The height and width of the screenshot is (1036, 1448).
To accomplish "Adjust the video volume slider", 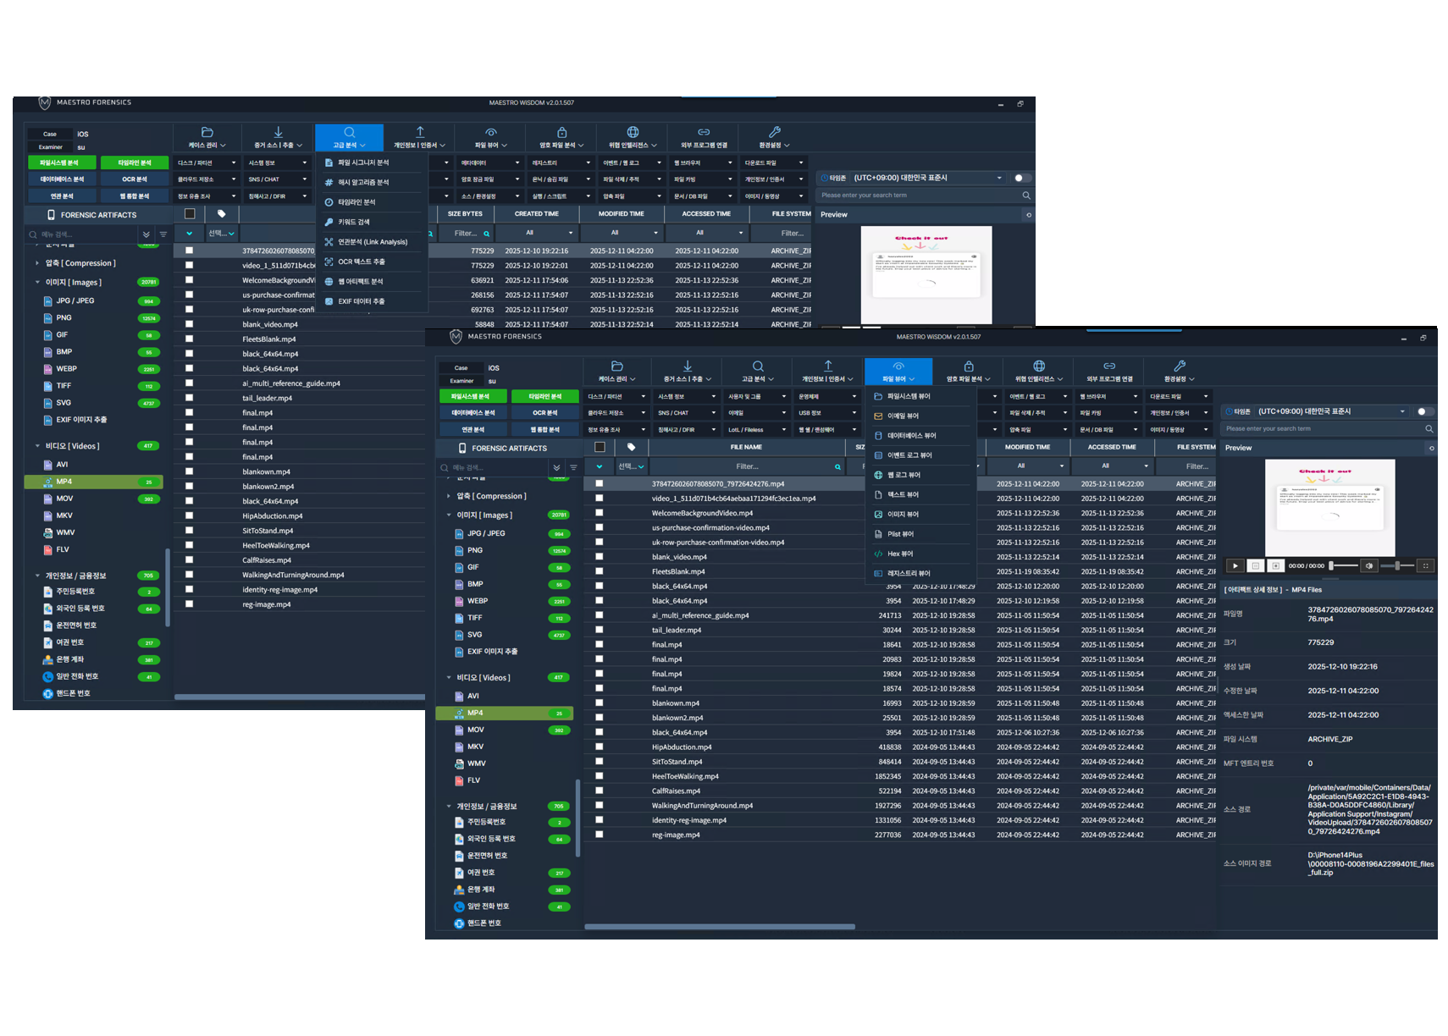I will coord(1398,565).
